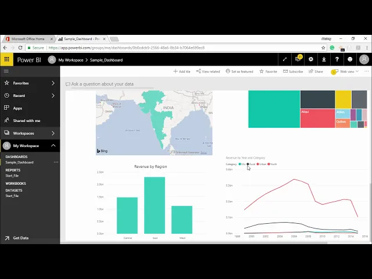Image resolution: width=372 pixels, height=279 pixels.
Task: Switch to the Microsoft Office Home tab
Action: [28, 39]
